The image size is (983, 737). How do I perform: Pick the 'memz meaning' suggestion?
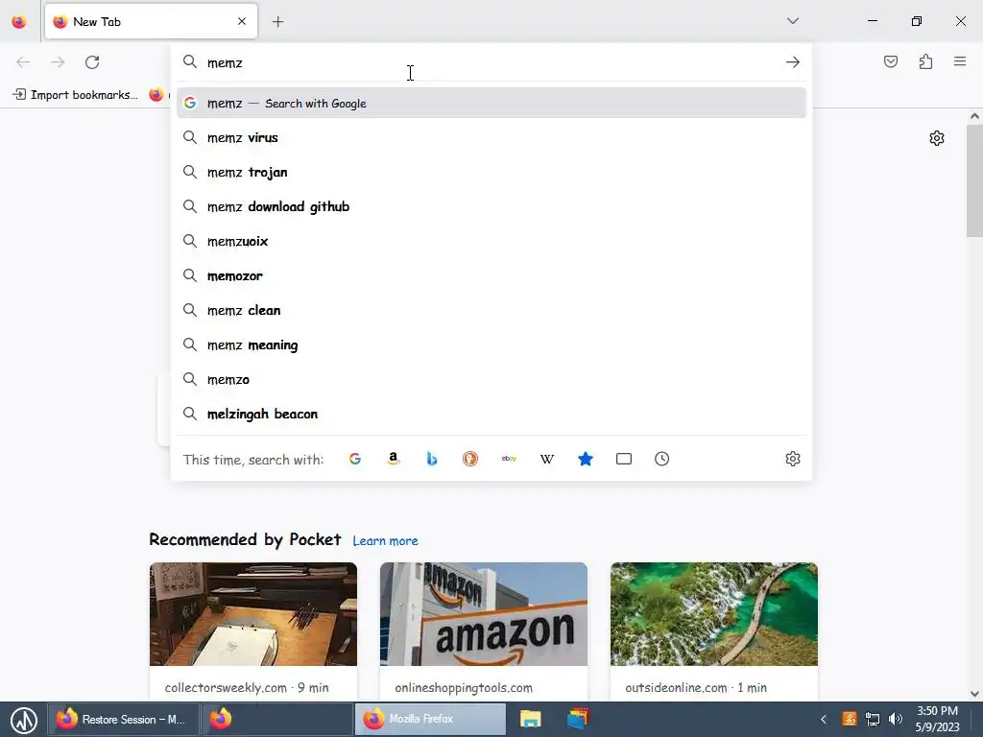click(491, 345)
